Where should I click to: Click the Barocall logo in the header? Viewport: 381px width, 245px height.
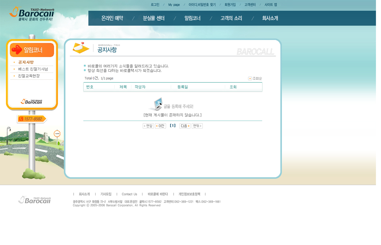(x=32, y=14)
